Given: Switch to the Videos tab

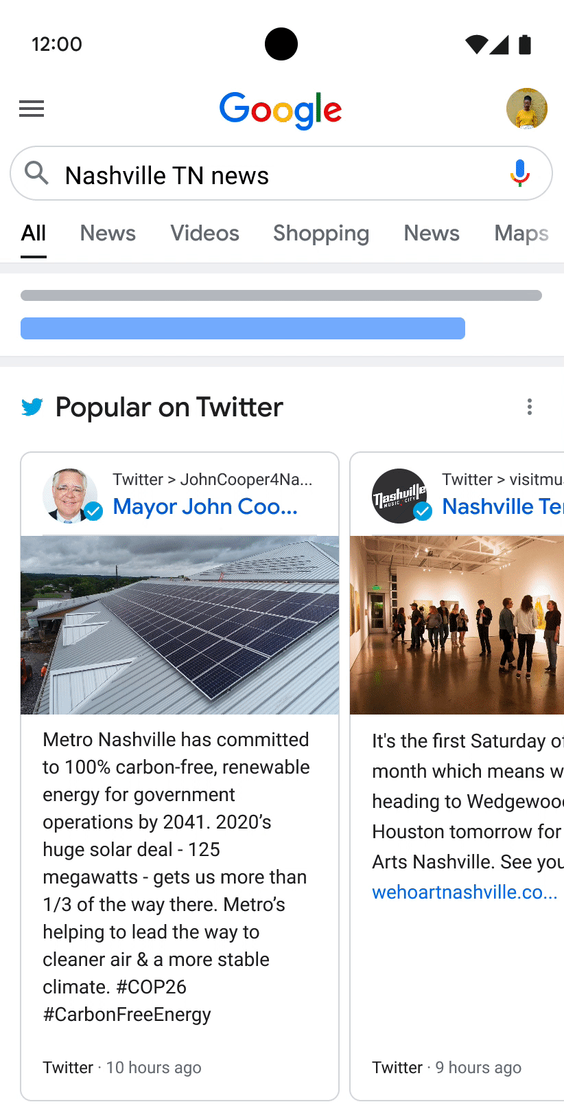Looking at the screenshot, I should click(x=204, y=234).
